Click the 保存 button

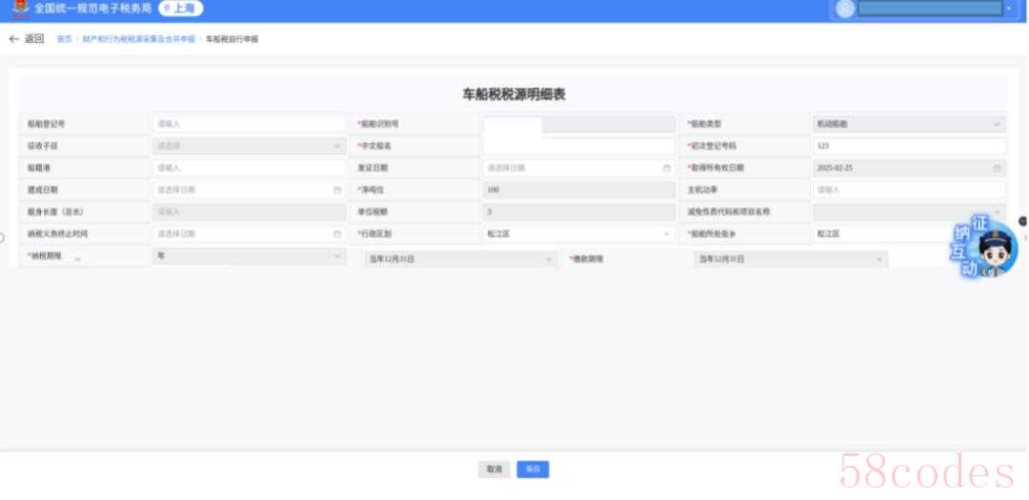(533, 470)
